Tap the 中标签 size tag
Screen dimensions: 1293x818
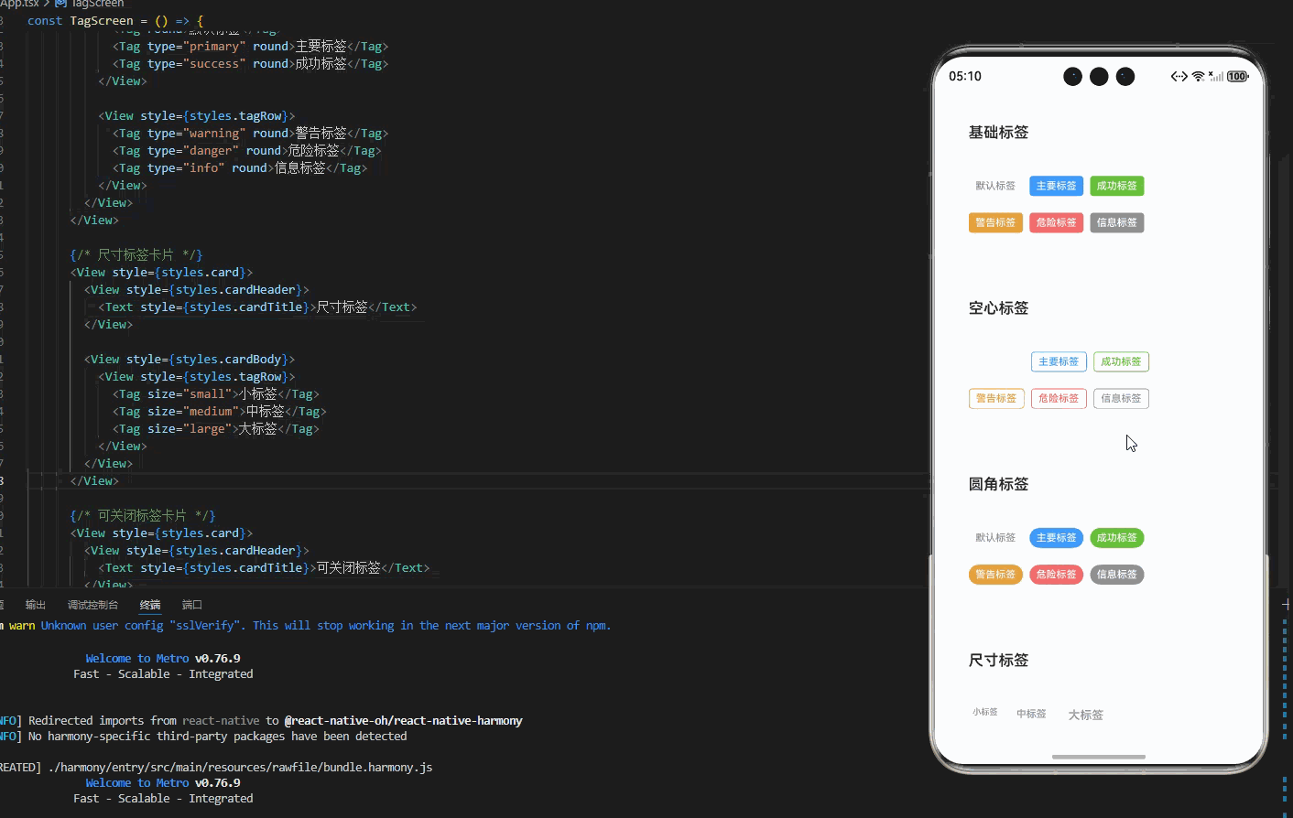tap(1031, 714)
